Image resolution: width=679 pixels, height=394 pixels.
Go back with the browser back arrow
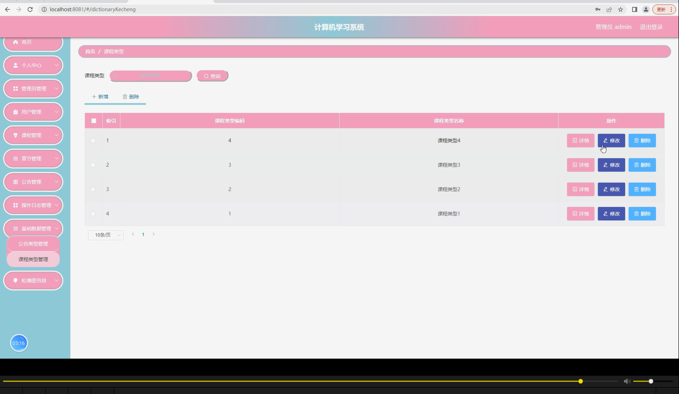[7, 9]
